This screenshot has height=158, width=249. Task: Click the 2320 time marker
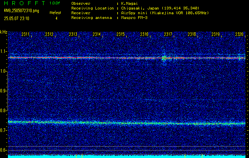[x=239, y=34]
